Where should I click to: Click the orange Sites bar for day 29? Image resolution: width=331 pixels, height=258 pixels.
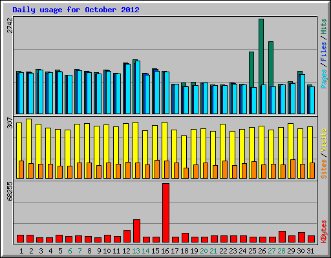pyautogui.click(x=293, y=169)
